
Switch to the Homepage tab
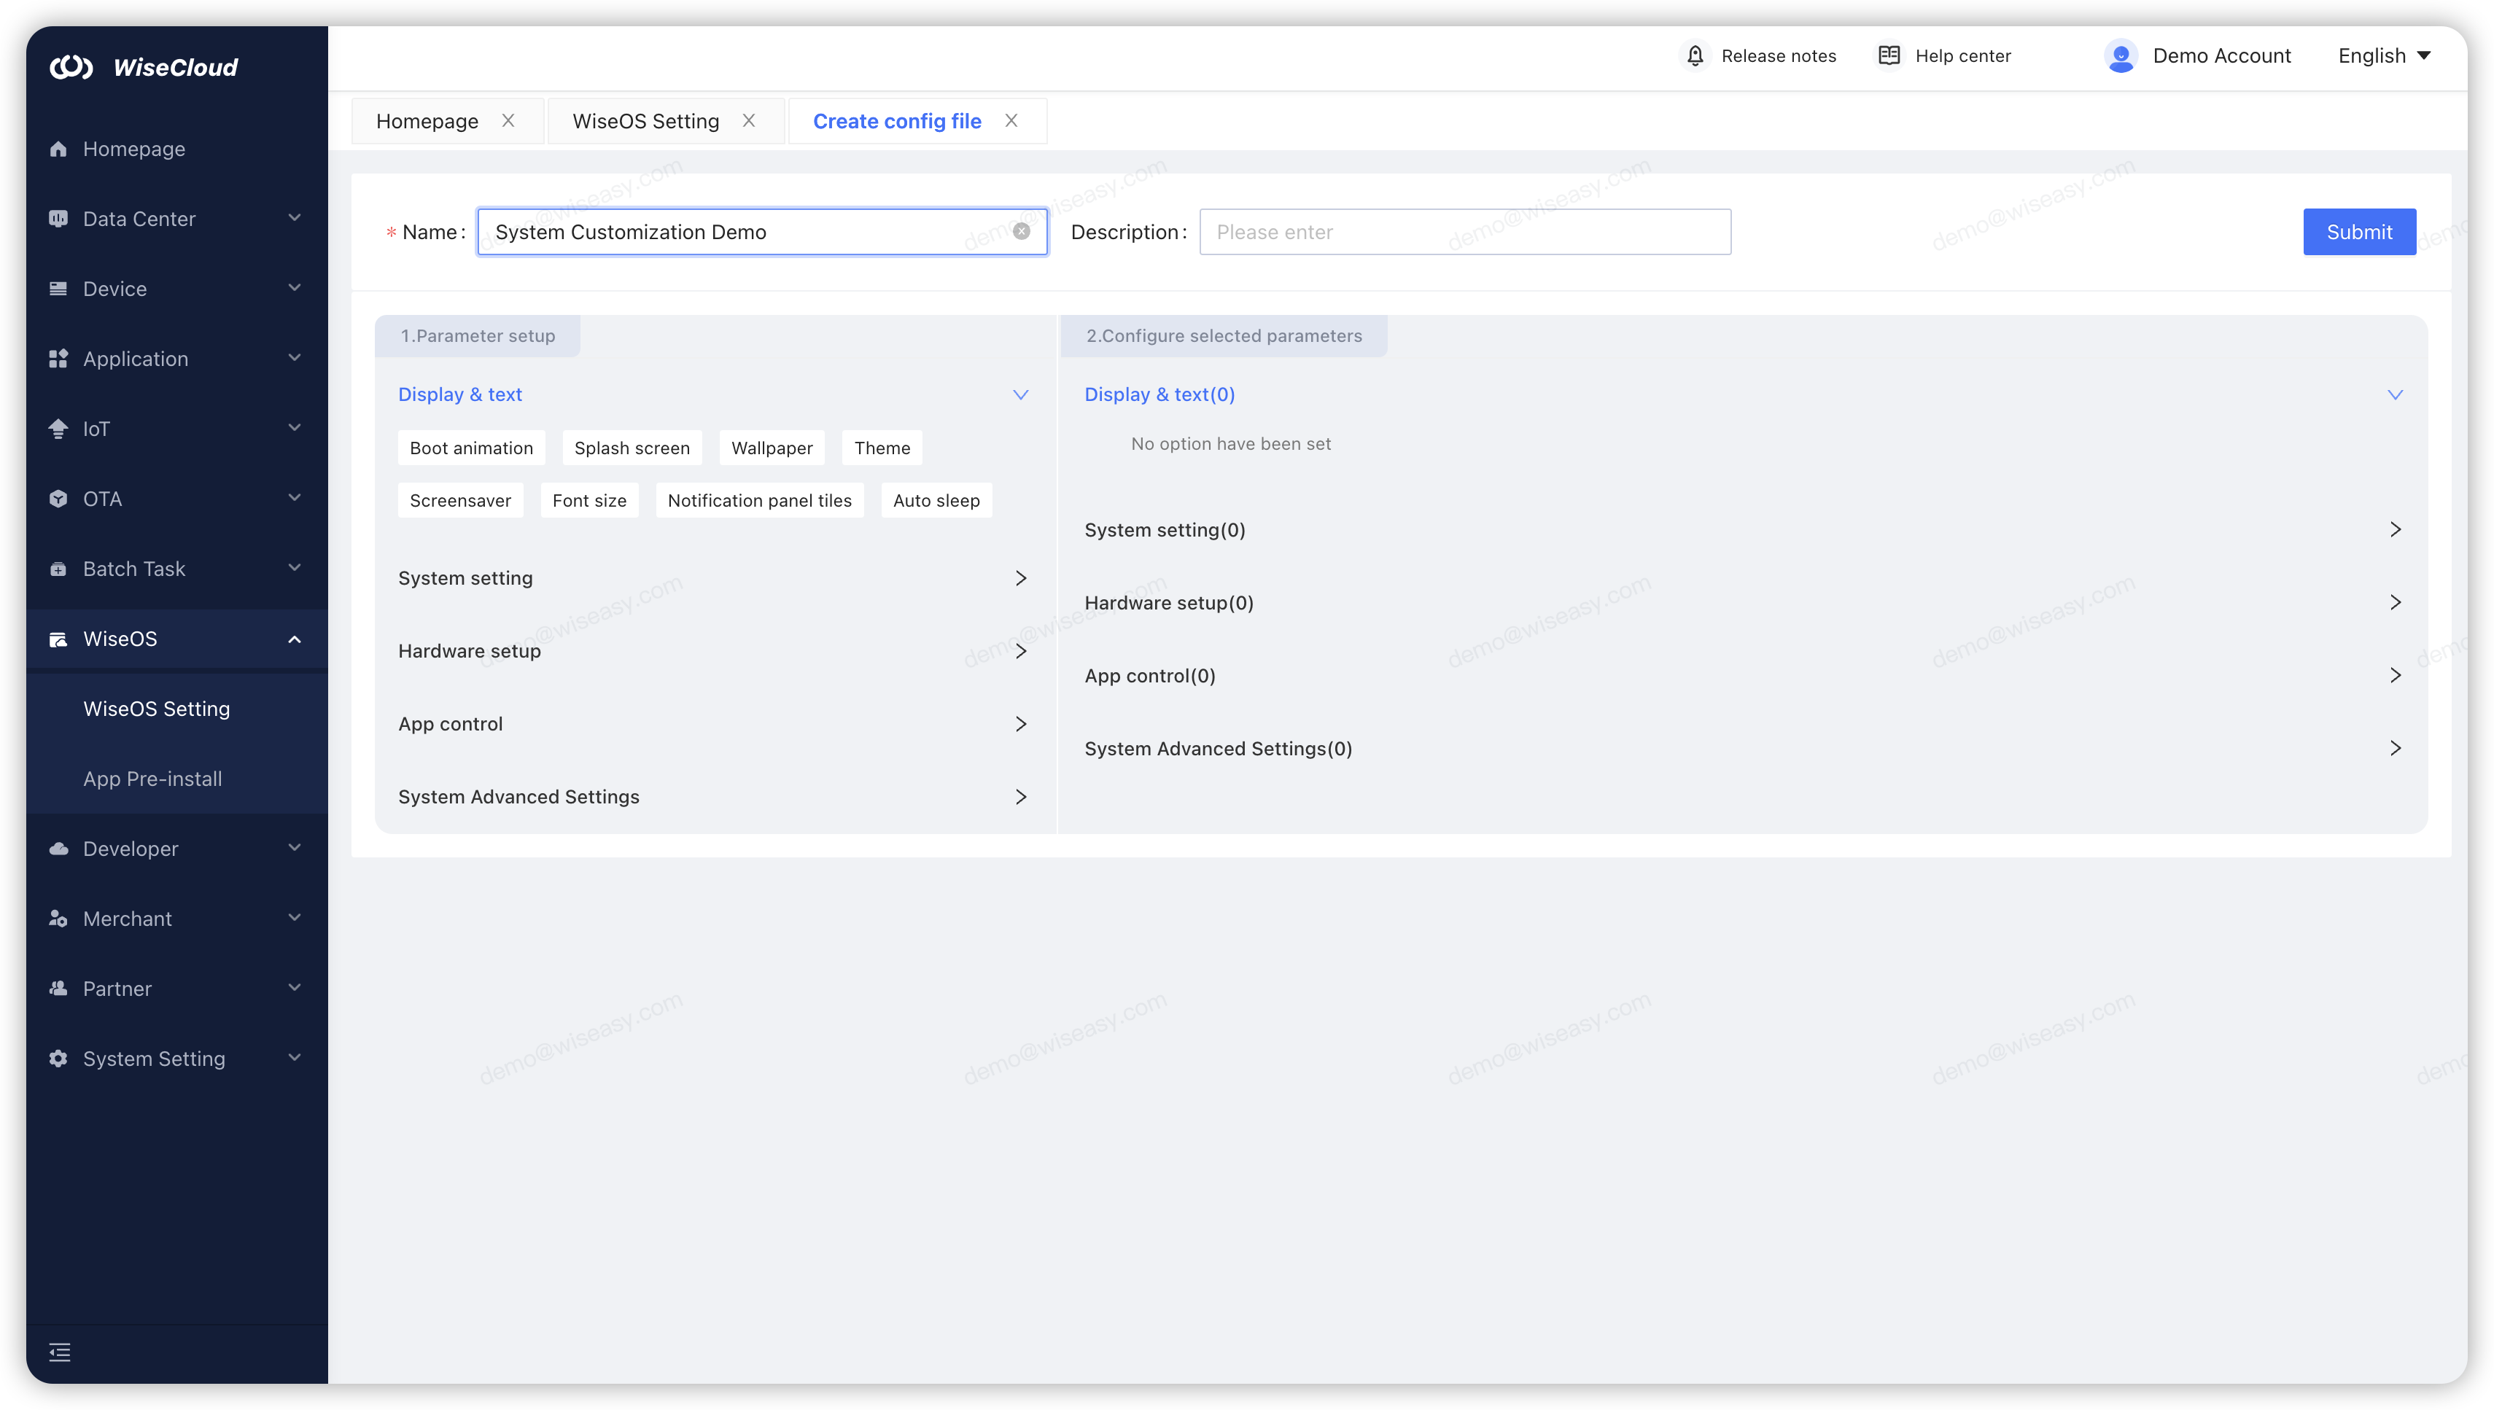[427, 121]
